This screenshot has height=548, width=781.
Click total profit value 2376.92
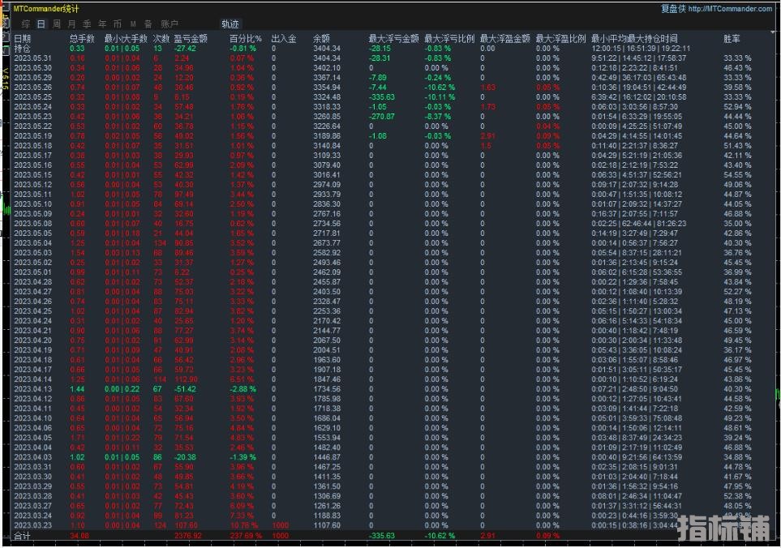(188, 536)
